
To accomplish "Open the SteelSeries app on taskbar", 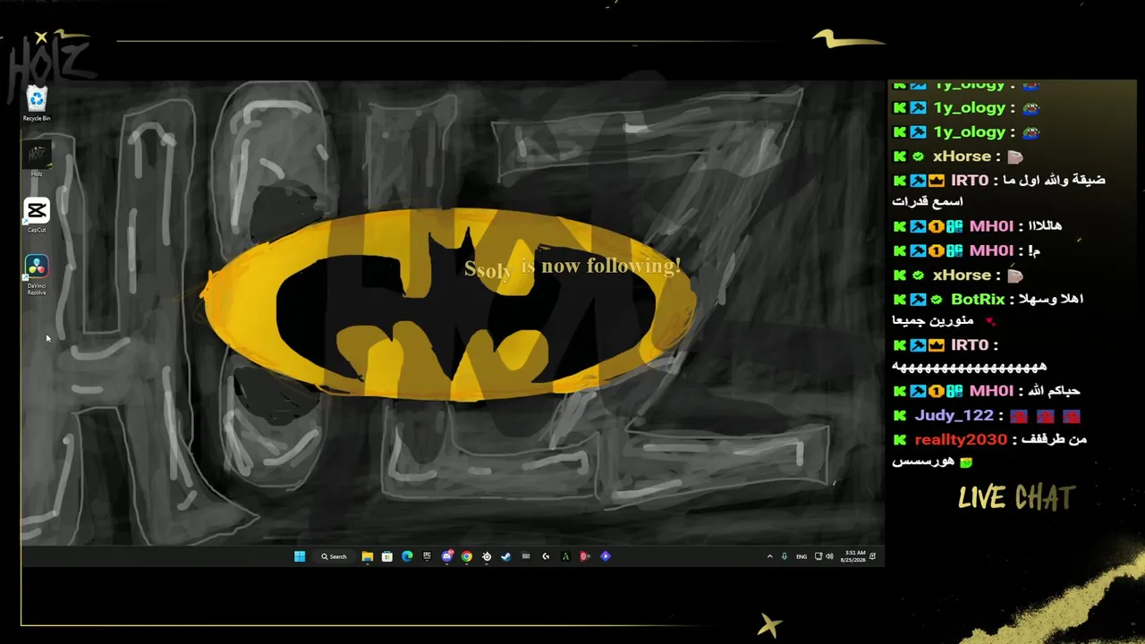I will coord(487,556).
